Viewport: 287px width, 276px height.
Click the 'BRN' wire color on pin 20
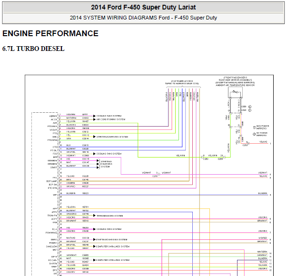click(x=69, y=179)
